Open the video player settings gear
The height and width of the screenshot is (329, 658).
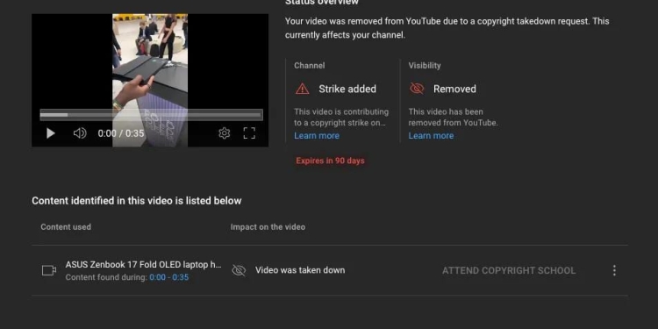[x=224, y=133]
